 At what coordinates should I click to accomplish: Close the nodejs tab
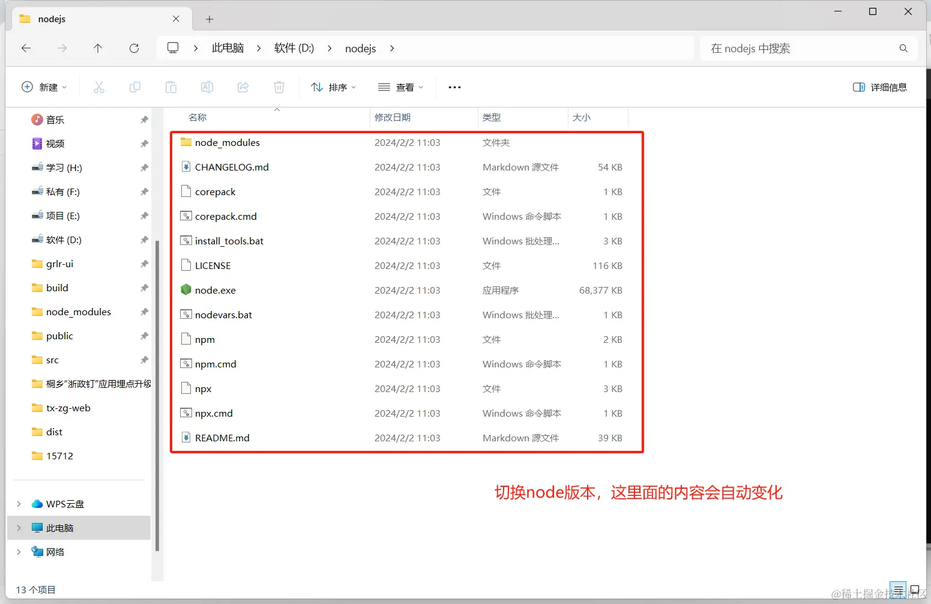[x=176, y=19]
